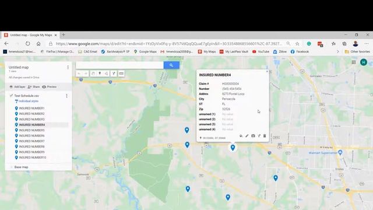This screenshot has height=210, width=373.
Task: Open Facebook bookmark
Action: click(x=300, y=51)
